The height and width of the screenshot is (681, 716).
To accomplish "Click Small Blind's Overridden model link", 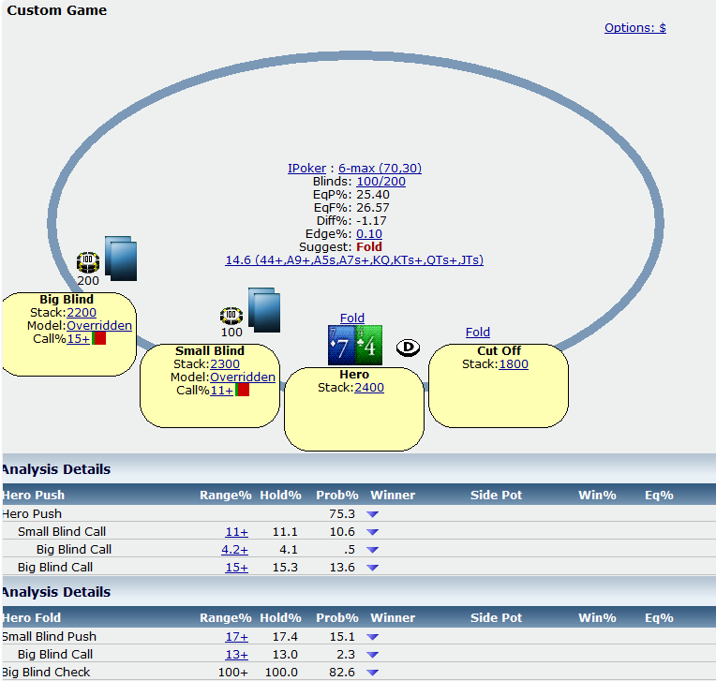I will pos(243,377).
